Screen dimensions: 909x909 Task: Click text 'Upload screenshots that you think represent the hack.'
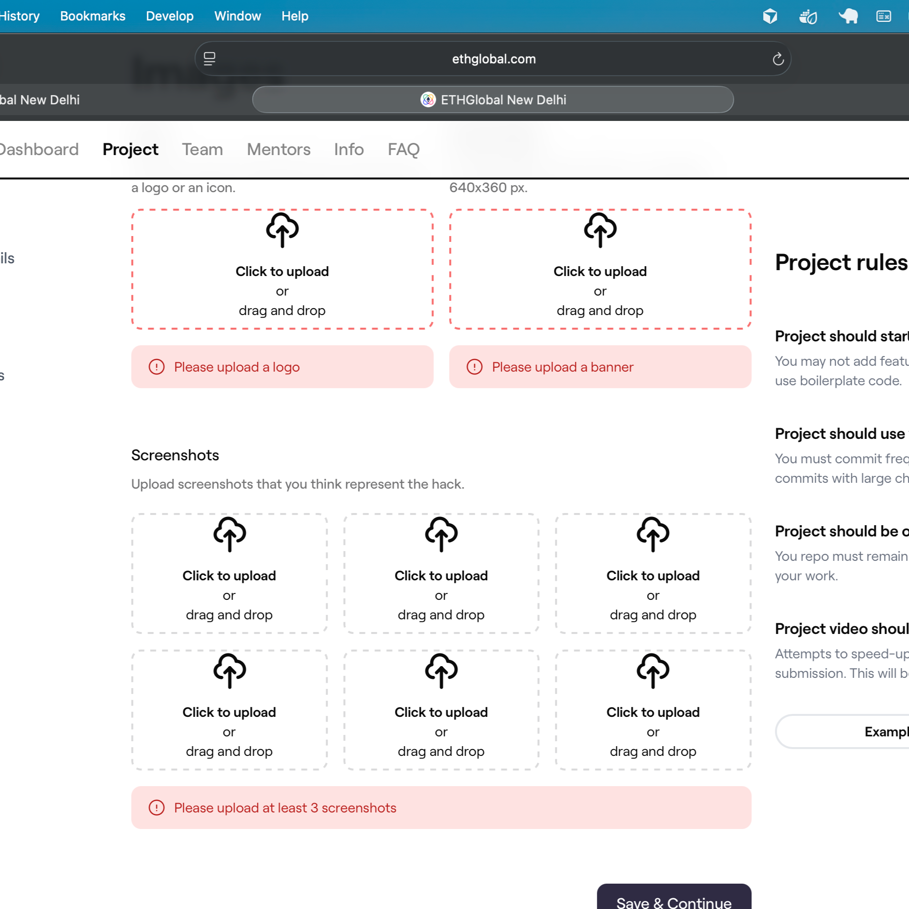coord(297,484)
